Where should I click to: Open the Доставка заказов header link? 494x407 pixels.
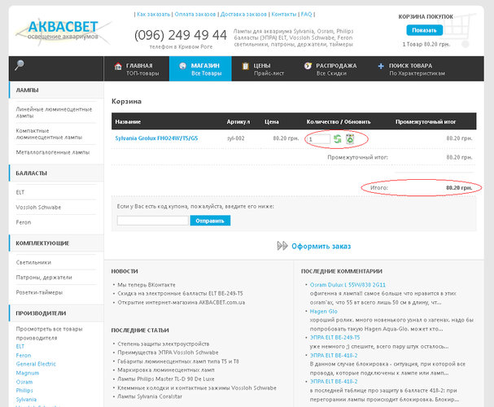pos(244,15)
